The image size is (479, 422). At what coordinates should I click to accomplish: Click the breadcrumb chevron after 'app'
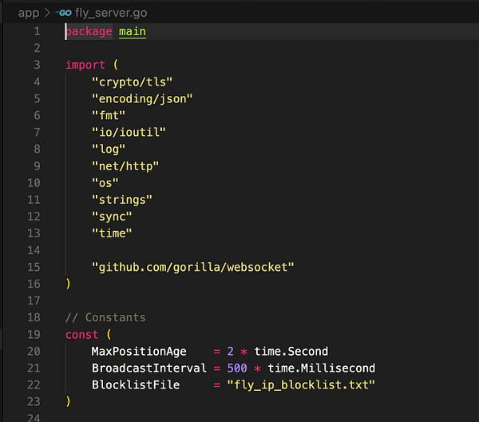(47, 13)
